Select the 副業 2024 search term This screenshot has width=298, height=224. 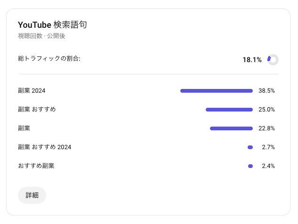point(32,91)
